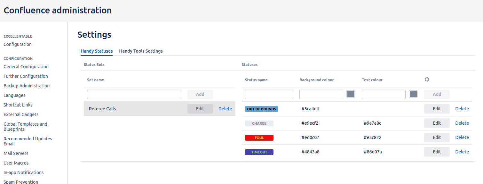Focus the new set name input field
483x184 pixels.
(x=134, y=94)
